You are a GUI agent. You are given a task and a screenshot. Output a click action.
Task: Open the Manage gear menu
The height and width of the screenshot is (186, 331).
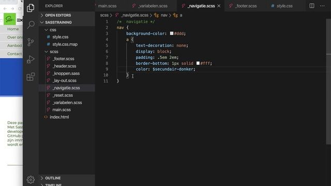pos(31,179)
